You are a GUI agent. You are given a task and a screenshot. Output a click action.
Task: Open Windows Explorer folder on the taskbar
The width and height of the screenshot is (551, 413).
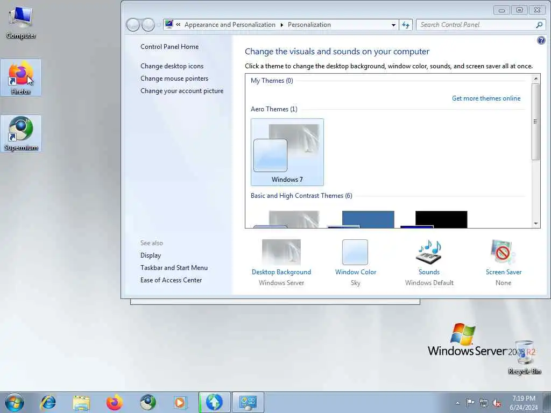82,402
